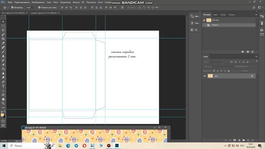Toggle Auto-Select checkbox
Viewport: 265px width, 149px height.
point(12,7)
